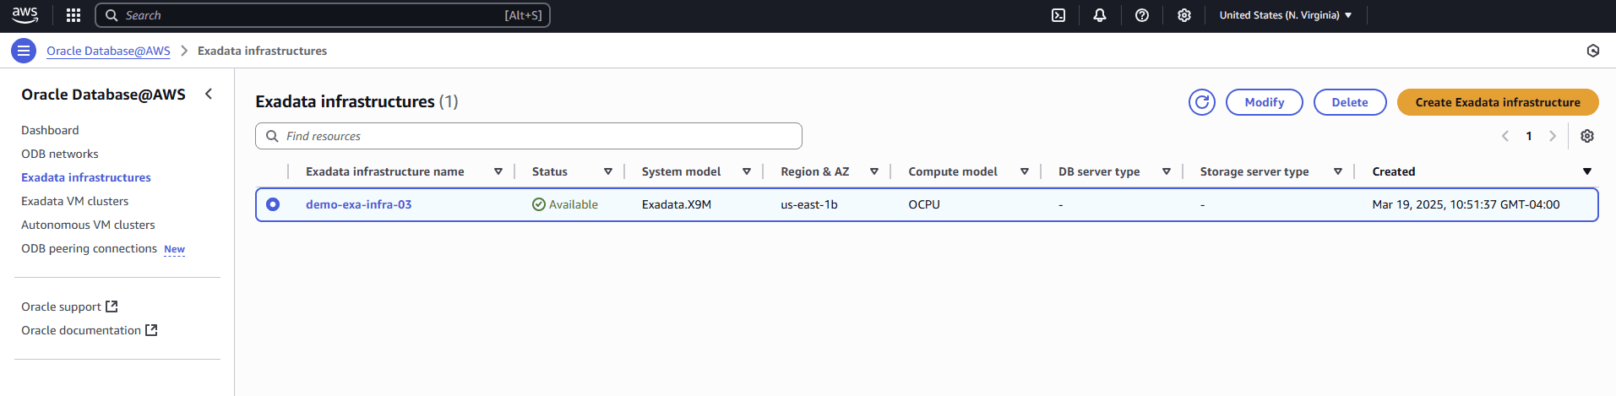Open the United States (N. Virginia) region dropdown
1616x396 pixels.
[x=1286, y=15]
